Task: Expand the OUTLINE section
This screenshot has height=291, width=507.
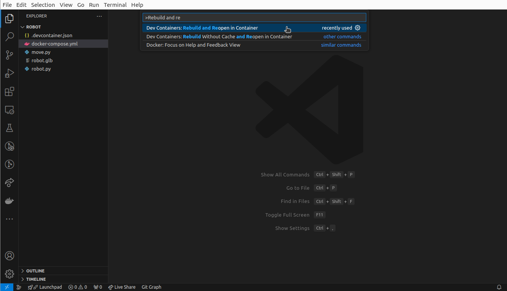Action: point(63,271)
